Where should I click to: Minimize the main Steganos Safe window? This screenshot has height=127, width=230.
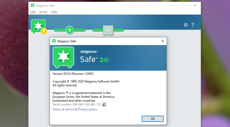click(x=171, y=5)
